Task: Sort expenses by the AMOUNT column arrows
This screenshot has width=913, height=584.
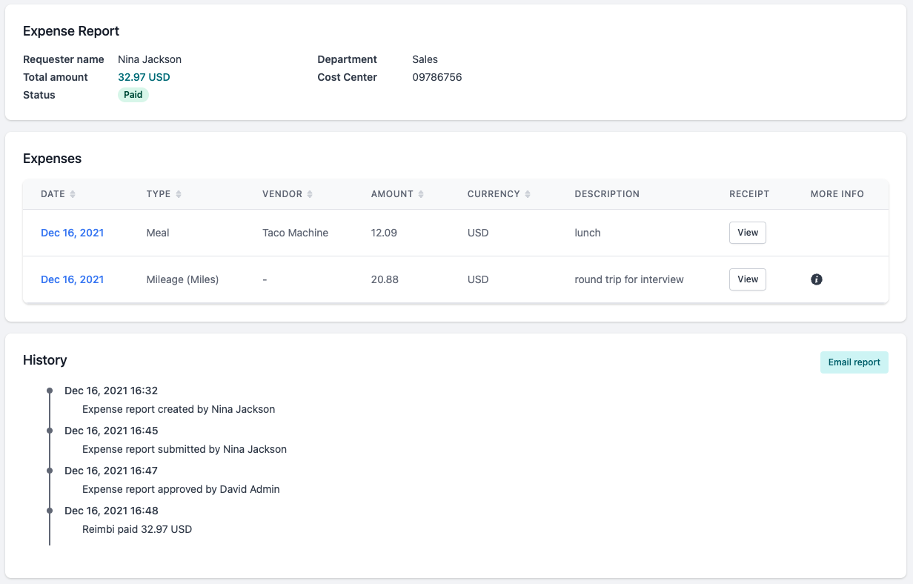Action: (420, 193)
